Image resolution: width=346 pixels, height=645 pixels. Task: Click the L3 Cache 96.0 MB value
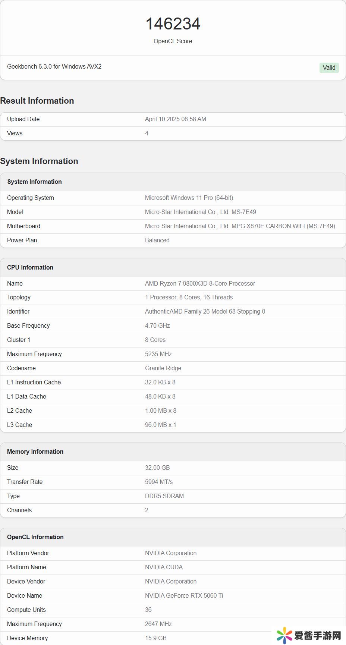[160, 425]
